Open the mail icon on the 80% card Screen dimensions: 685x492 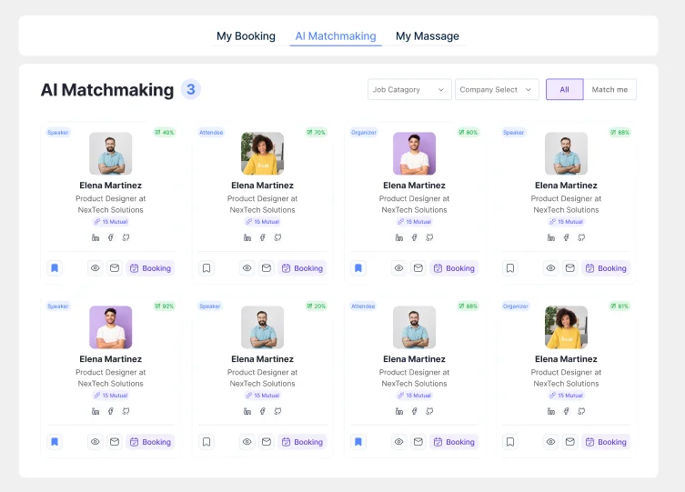click(x=418, y=268)
